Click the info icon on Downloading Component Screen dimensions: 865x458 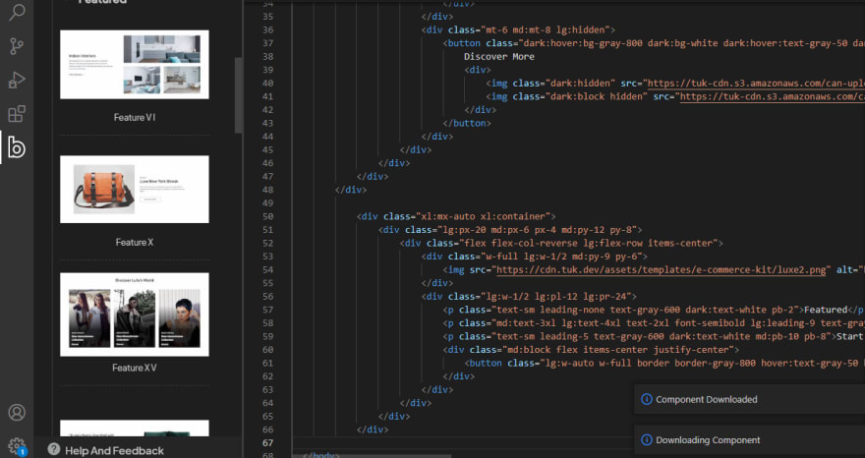647,440
